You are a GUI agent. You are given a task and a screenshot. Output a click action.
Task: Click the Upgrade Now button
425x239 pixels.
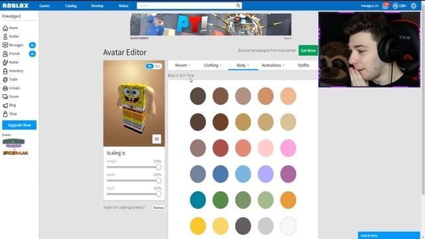[19, 125]
